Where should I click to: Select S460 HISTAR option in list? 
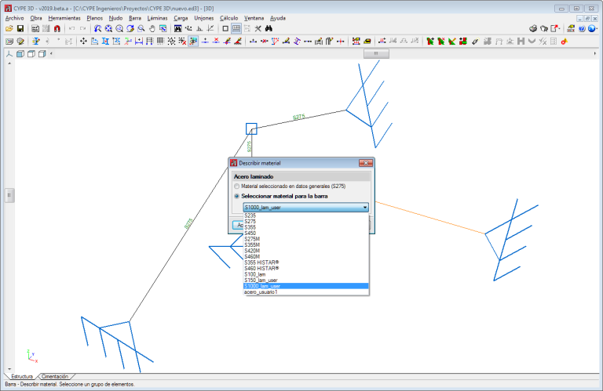coord(262,268)
